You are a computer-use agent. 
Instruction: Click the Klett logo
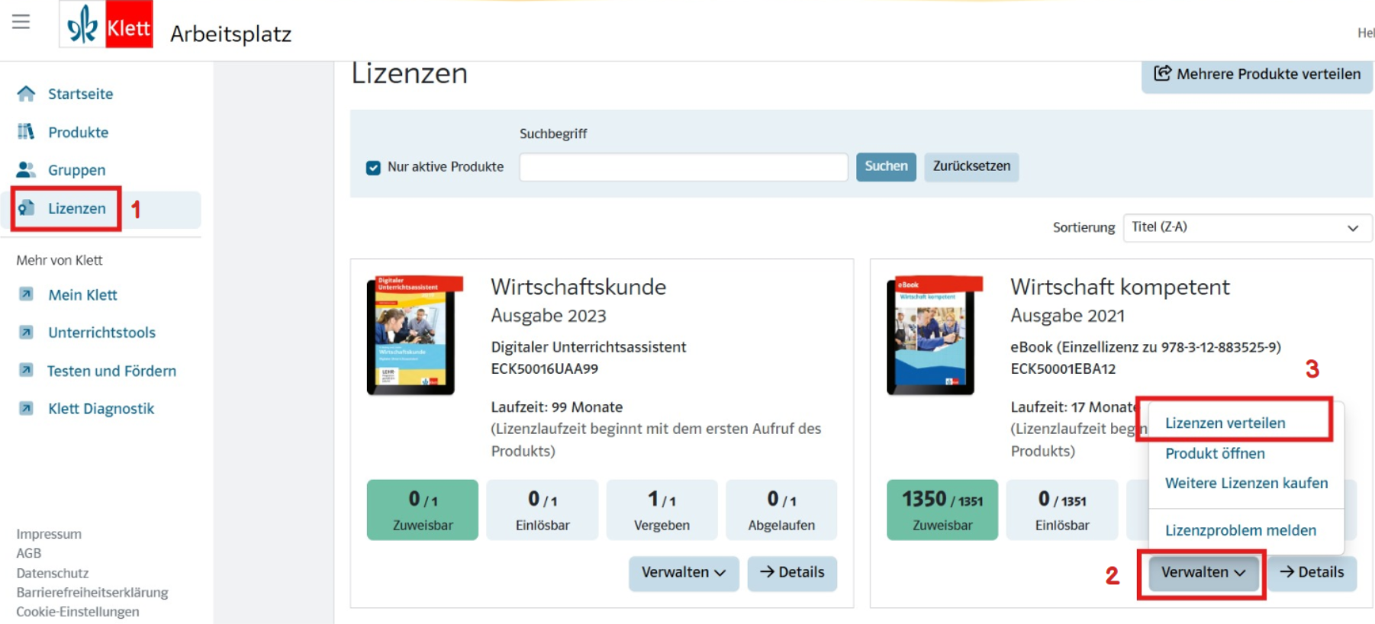106,25
